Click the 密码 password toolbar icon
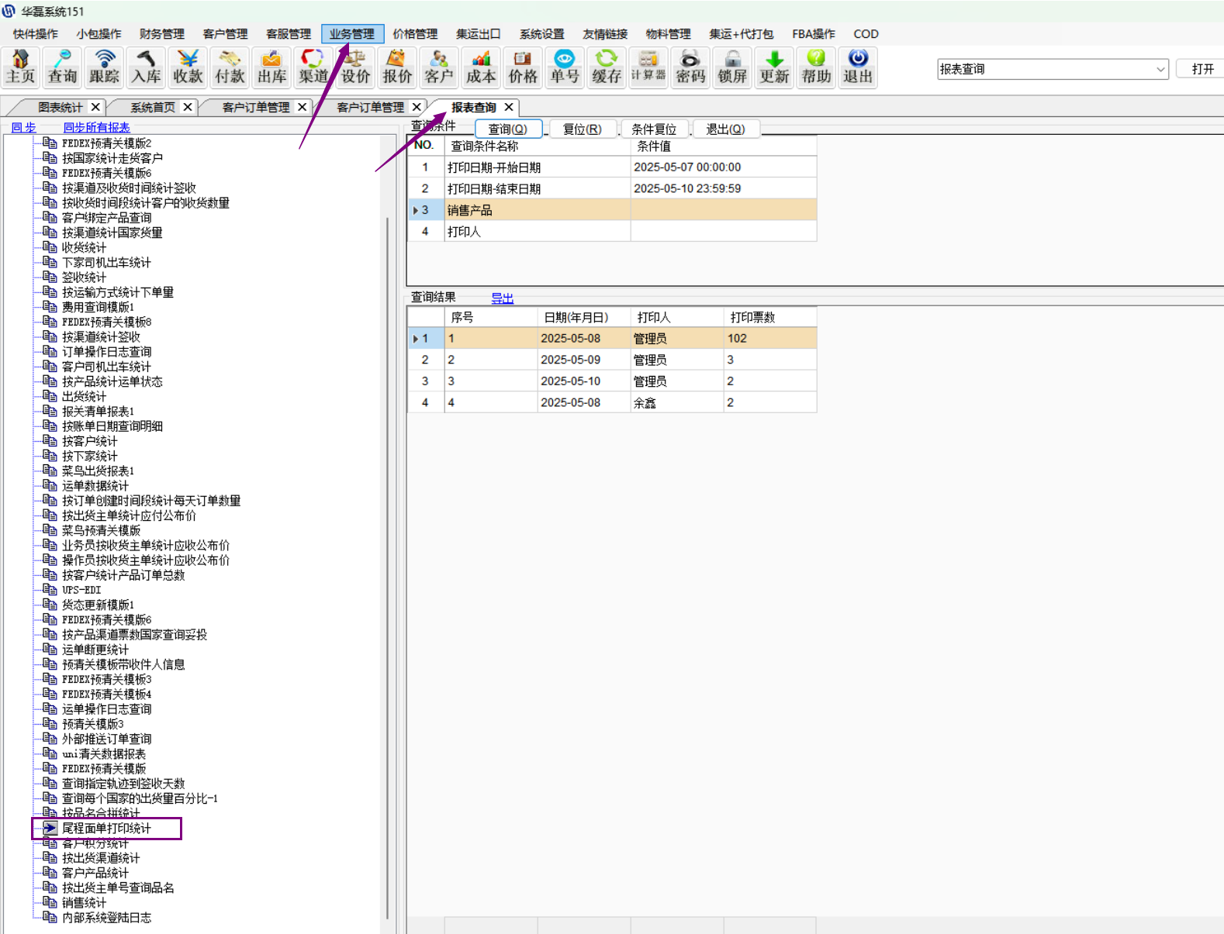 [x=690, y=67]
